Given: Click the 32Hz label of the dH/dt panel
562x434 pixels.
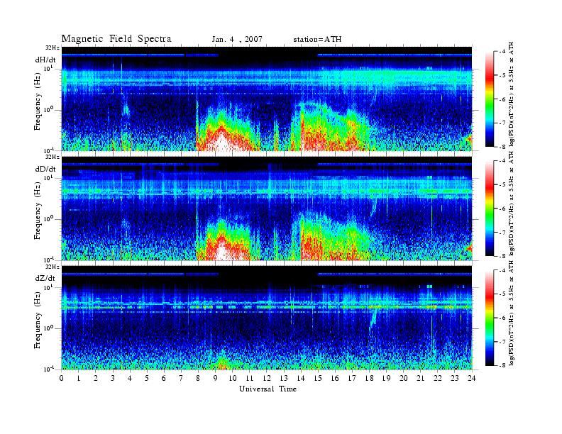Looking at the screenshot, I should 53,48.
